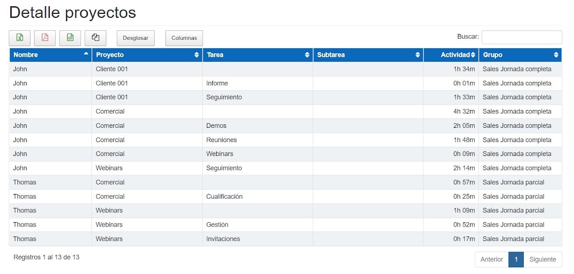Export the table as PDF
Viewport: 574px width, 274px height.
click(45, 38)
